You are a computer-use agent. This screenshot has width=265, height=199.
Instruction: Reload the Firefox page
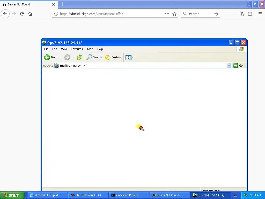click(22, 14)
